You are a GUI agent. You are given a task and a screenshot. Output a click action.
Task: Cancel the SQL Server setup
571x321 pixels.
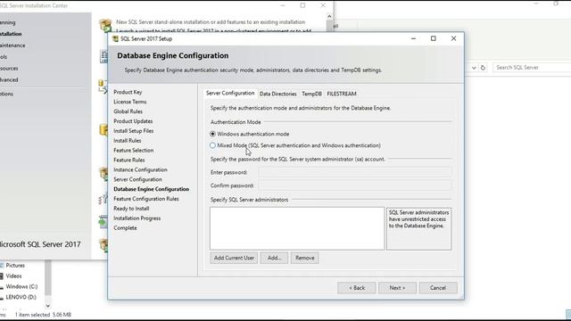(x=438, y=287)
